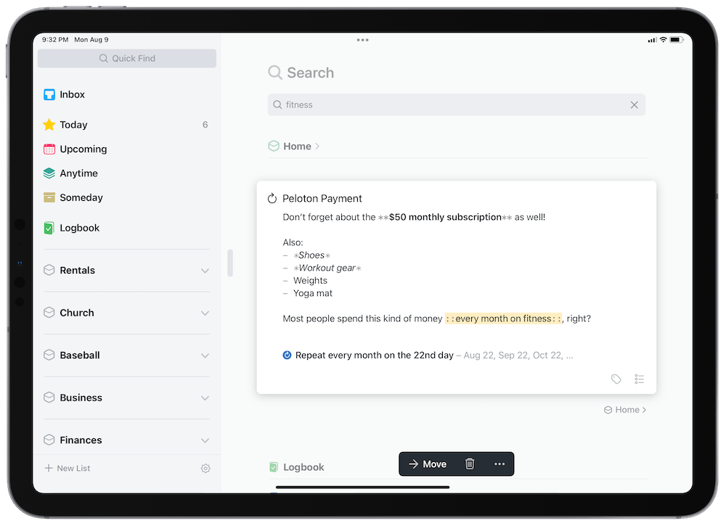Expand the Baseball area chevron
This screenshot has height=526, width=726.
(205, 356)
